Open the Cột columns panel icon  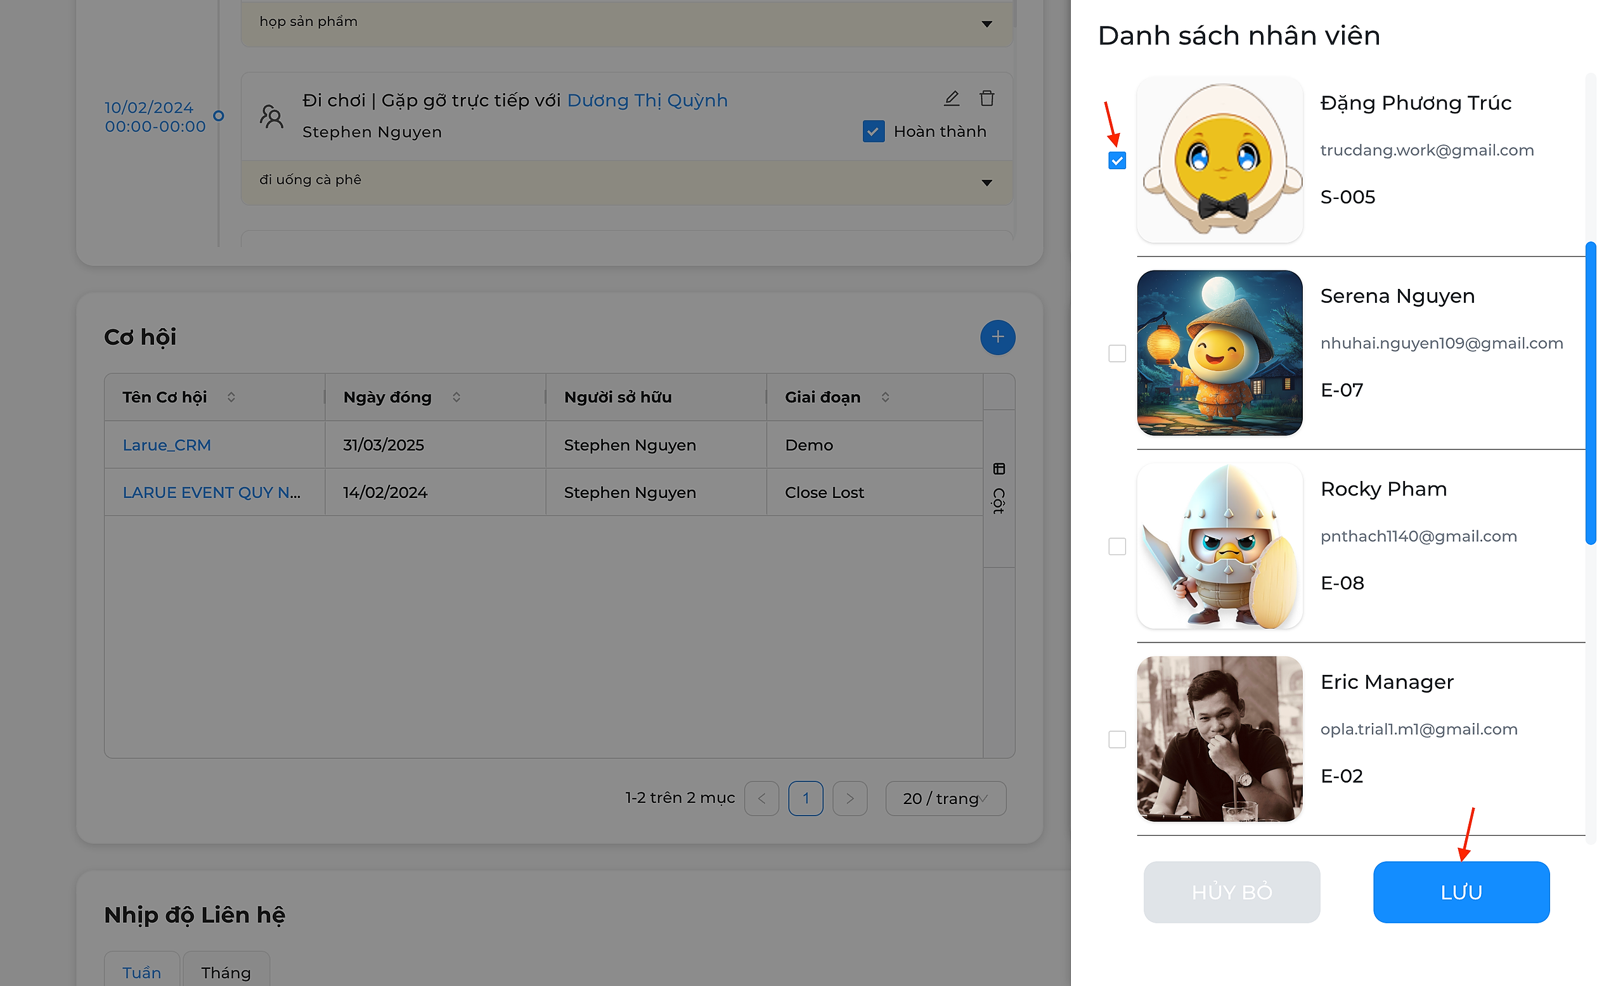pyautogui.click(x=999, y=489)
